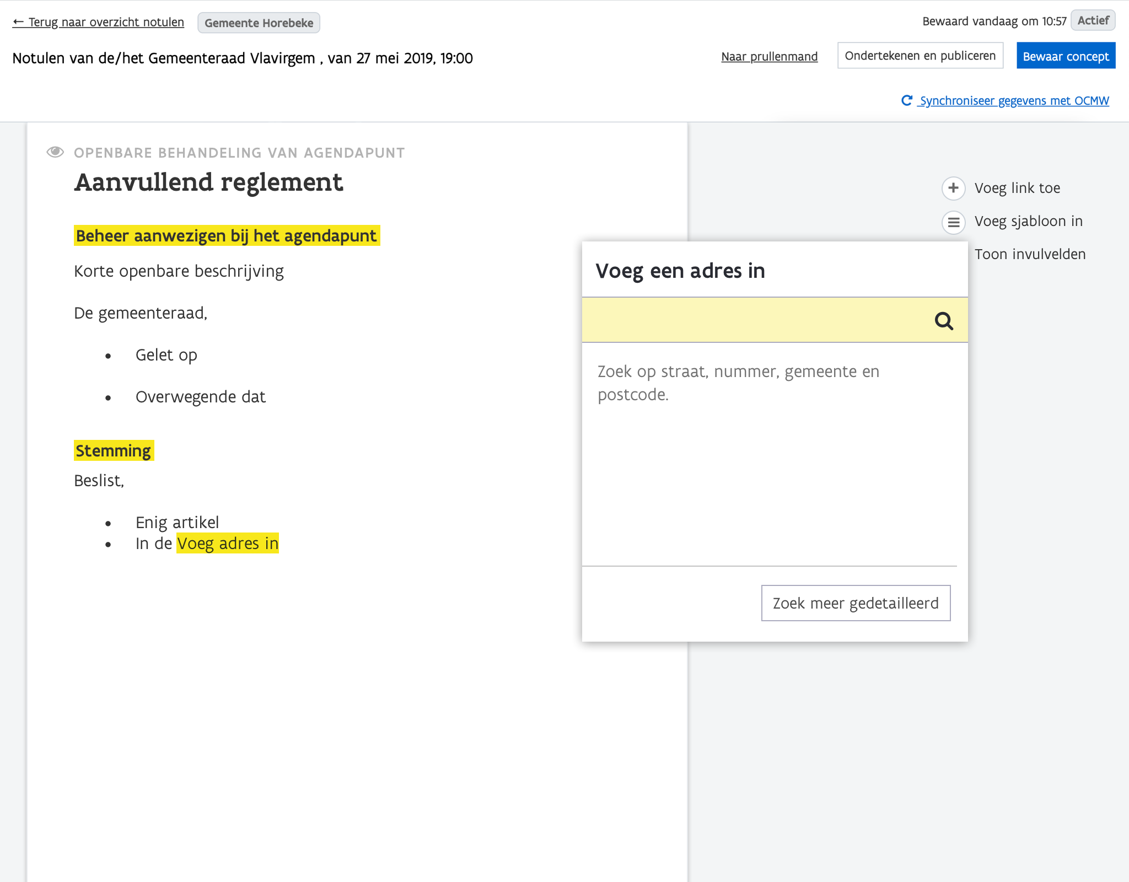Click the refresh icon next to Synchroniseer

click(906, 100)
